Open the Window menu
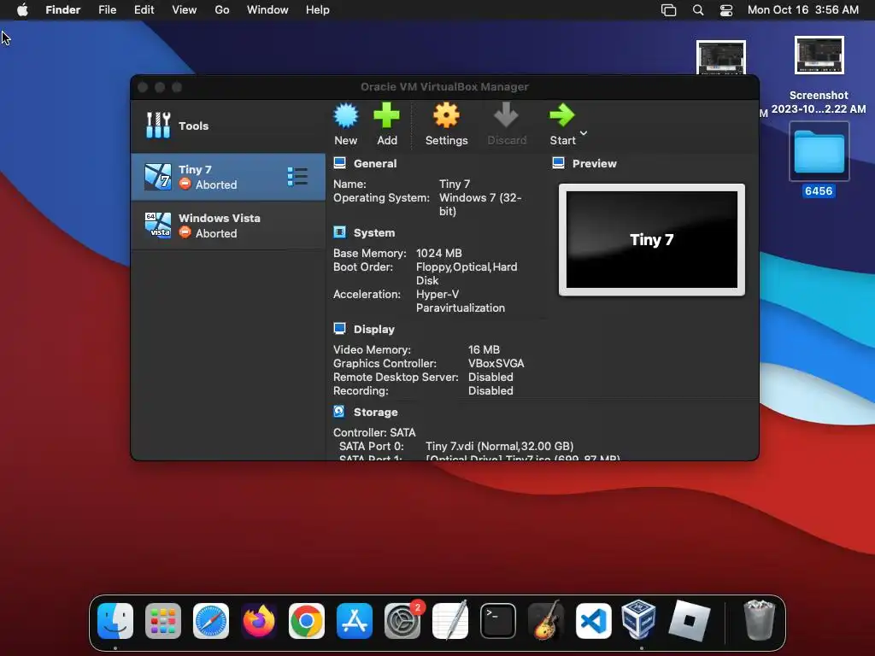Viewport: 875px width, 656px height. click(x=267, y=10)
